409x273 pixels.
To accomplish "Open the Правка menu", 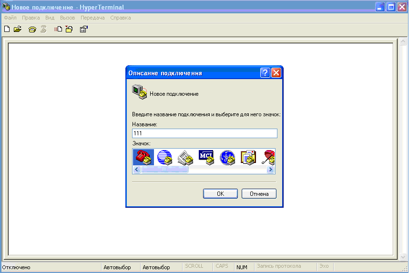I will 31,18.
